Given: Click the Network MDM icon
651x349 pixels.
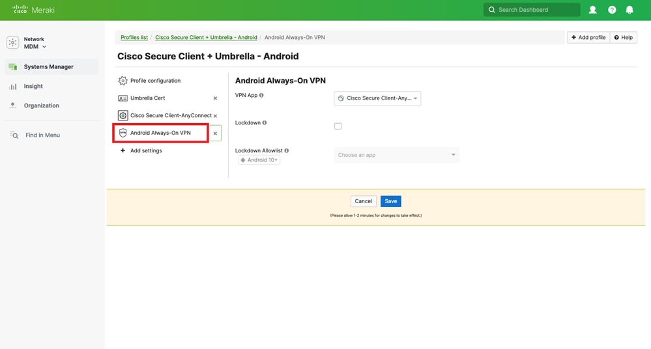Looking at the screenshot, I should (x=13, y=42).
